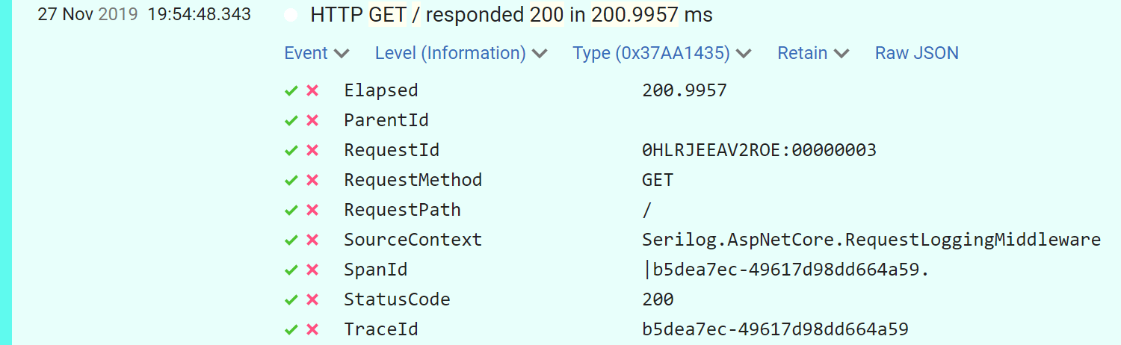Click green checkmark filter for TraceId

point(291,330)
